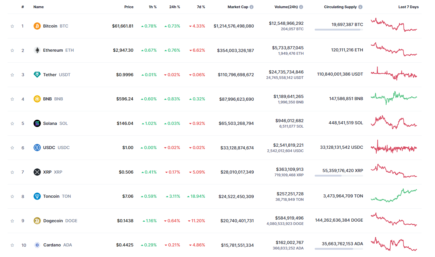435x257 pixels.
Task: Click XRP's circulating supply progress bar
Action: coord(339,176)
